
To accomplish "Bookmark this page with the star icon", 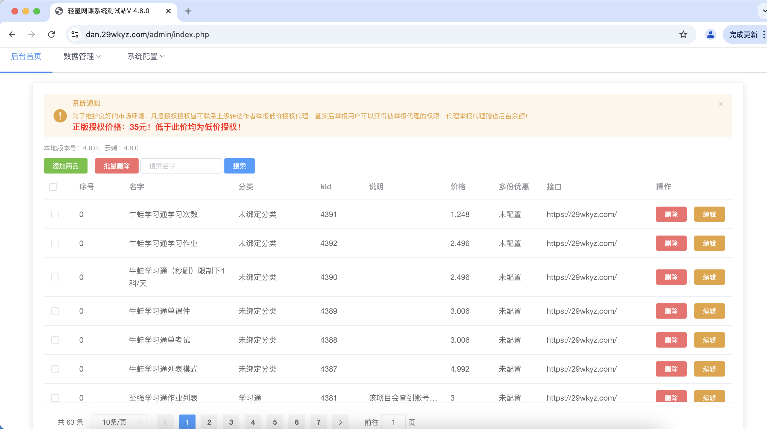I will 683,34.
